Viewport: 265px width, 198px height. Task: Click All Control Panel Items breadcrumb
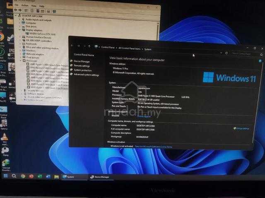pos(130,48)
